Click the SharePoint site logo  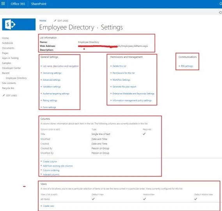19,24
